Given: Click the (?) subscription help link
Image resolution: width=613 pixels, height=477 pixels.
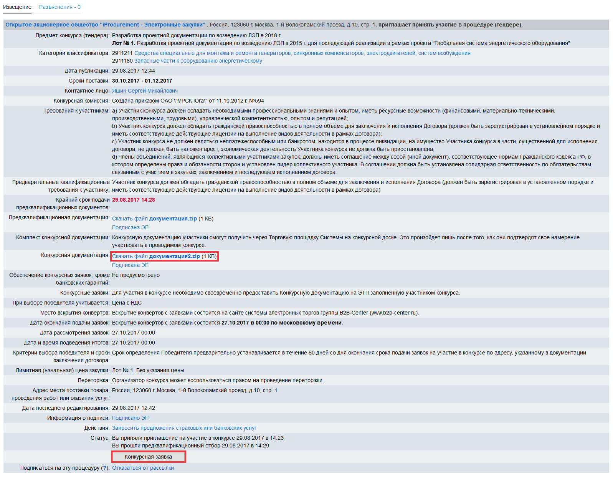Looking at the screenshot, I should (x=104, y=468).
